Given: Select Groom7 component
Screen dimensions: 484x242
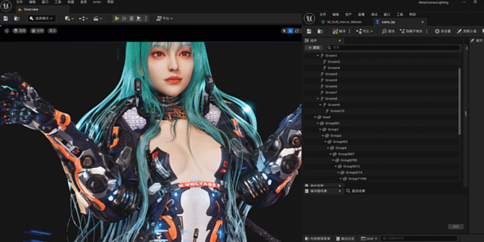Looking at the screenshot, I should pos(329,92).
